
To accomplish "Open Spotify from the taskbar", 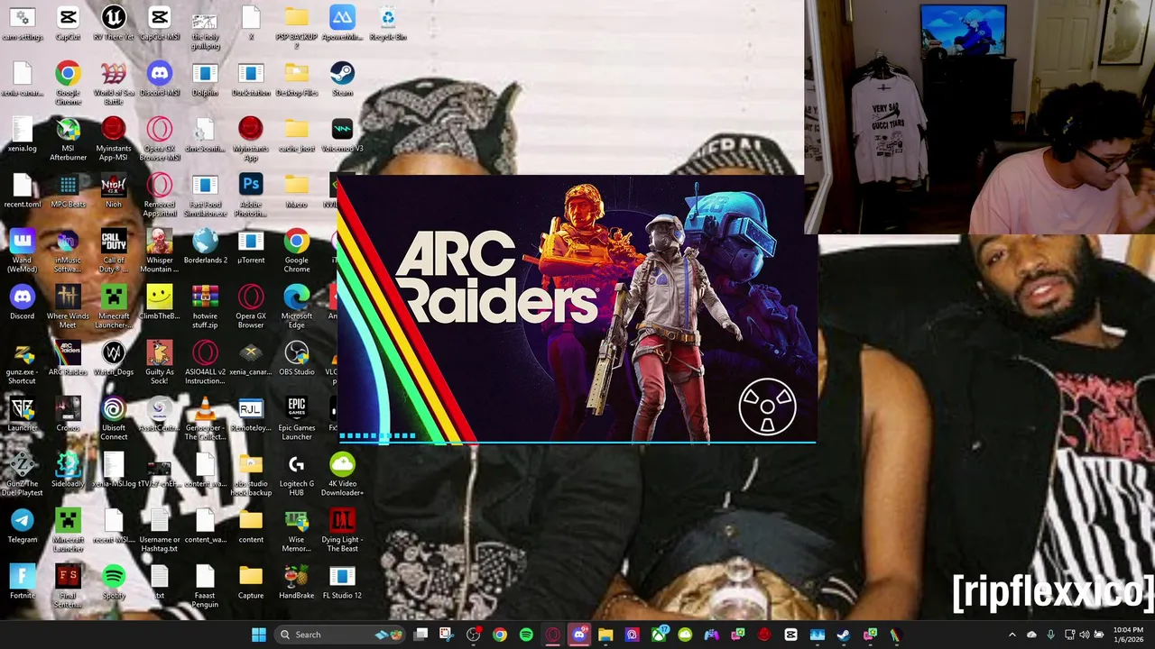I will [526, 635].
